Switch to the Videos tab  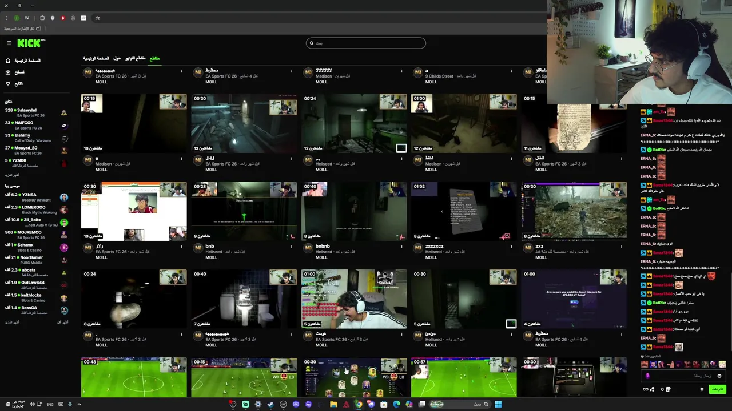(x=136, y=58)
